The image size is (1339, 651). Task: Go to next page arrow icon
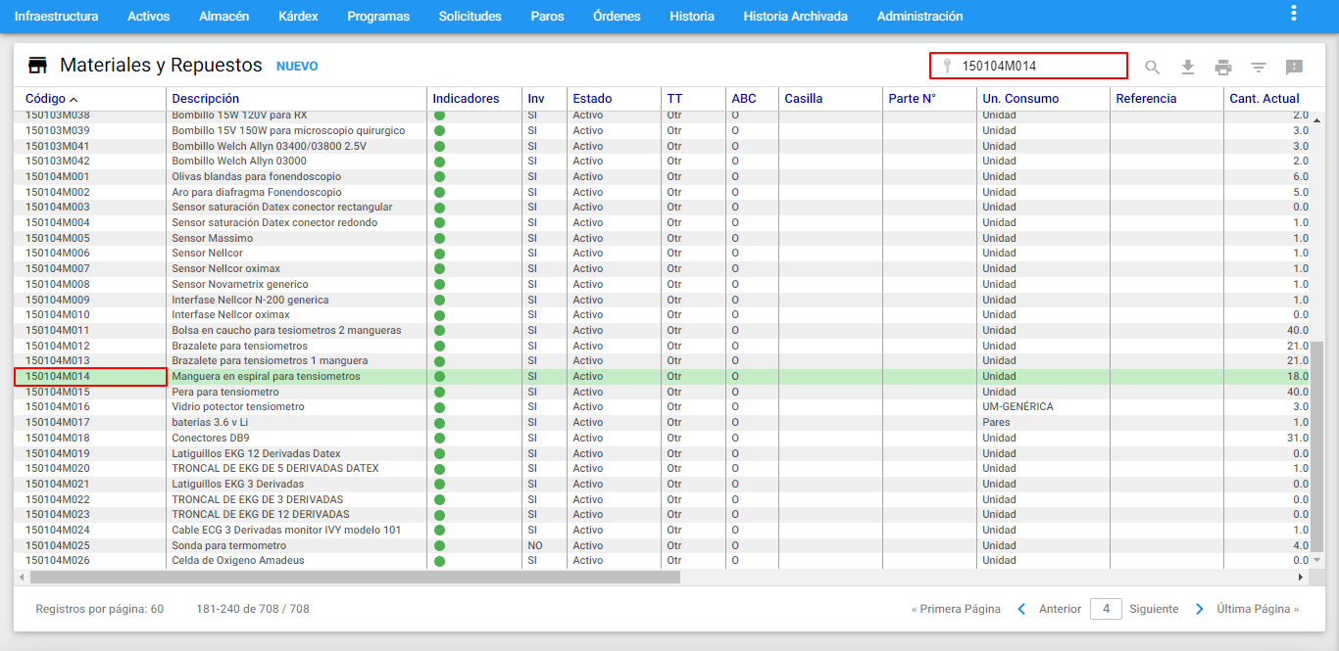point(1199,609)
